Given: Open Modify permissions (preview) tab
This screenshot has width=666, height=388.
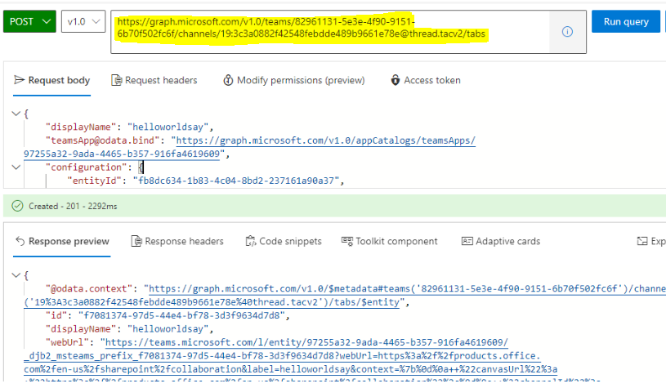Looking at the screenshot, I should tap(294, 80).
